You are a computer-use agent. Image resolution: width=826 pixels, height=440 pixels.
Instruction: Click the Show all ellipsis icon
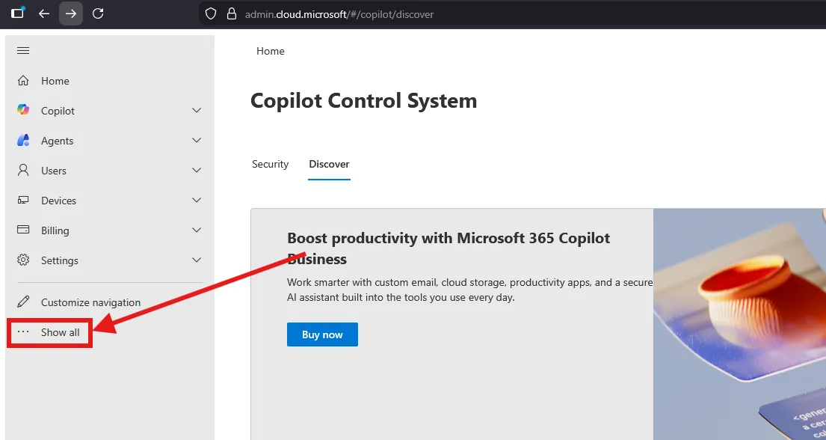point(23,331)
